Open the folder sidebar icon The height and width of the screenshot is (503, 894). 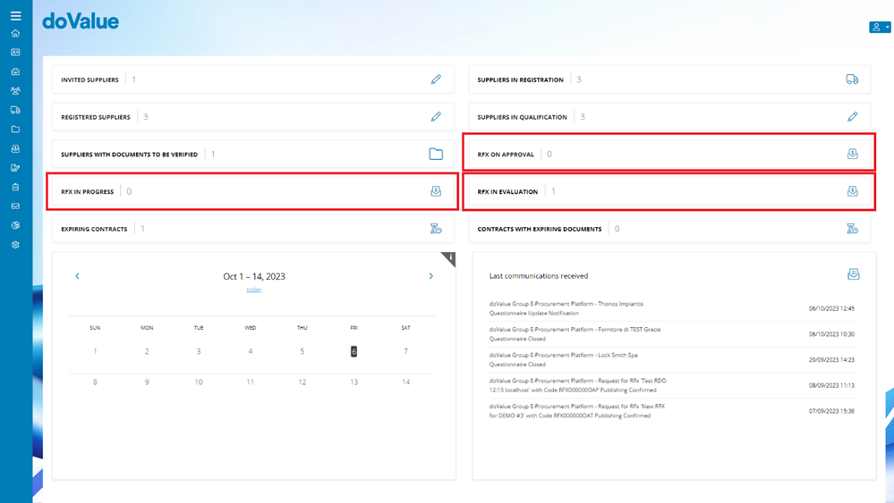click(15, 130)
